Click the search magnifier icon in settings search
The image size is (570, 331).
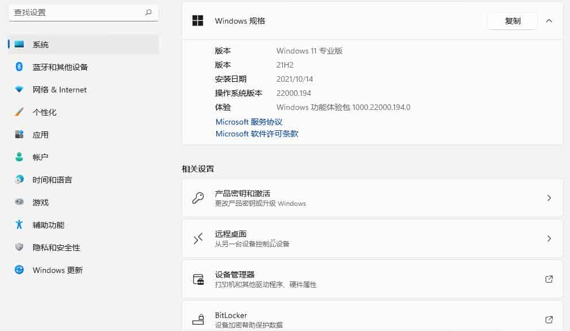pyautogui.click(x=148, y=12)
